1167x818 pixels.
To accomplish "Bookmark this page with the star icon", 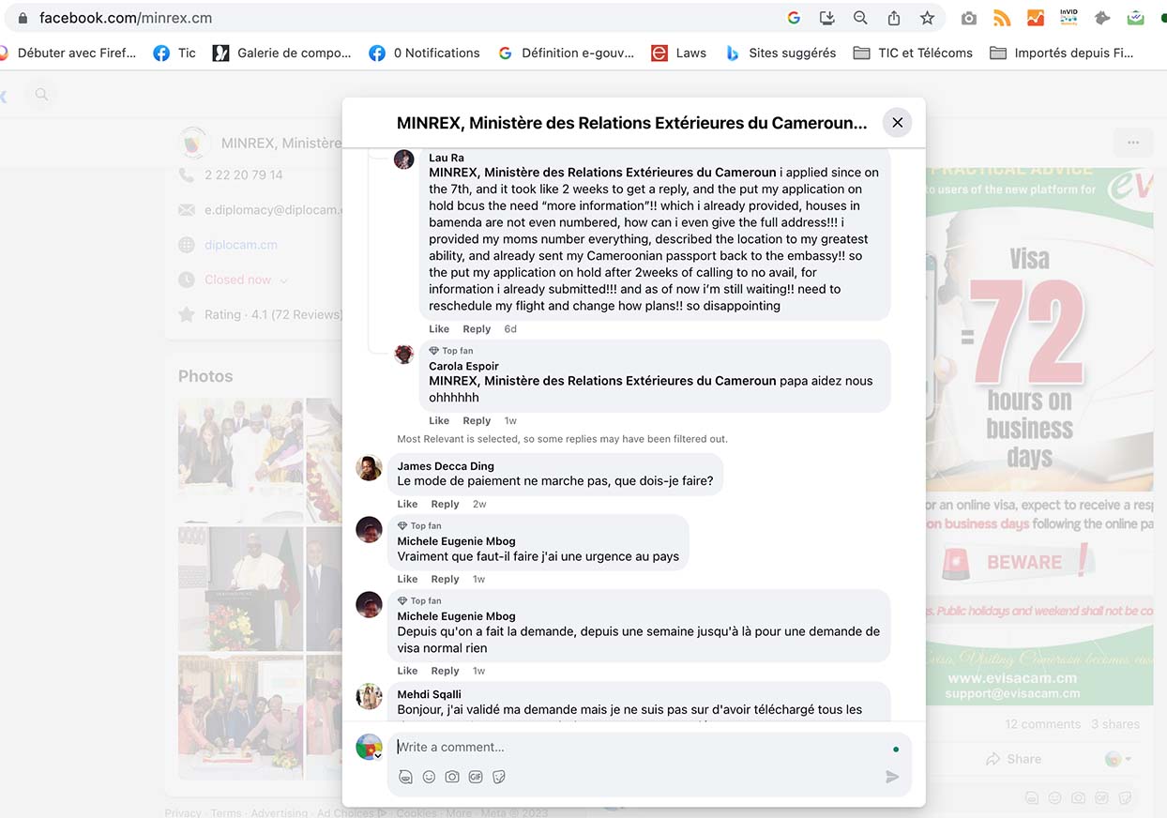I will pyautogui.click(x=927, y=18).
